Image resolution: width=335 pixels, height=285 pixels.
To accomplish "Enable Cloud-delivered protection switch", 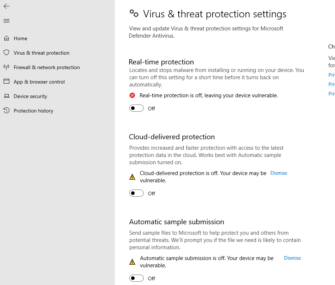I will (x=136, y=193).
